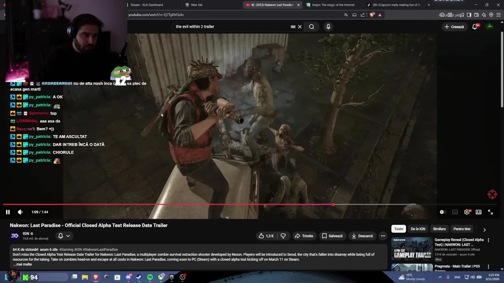Select the 'Similare' filter chip
The image size is (504, 283).
(x=439, y=229)
